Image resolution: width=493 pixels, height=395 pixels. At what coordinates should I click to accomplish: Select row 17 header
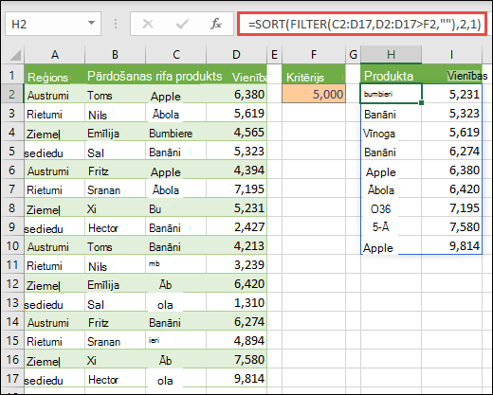point(12,378)
